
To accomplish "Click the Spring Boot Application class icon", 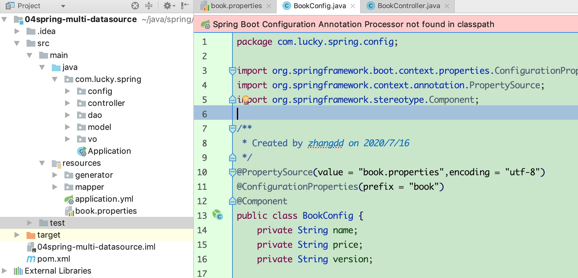I will (x=82, y=151).
